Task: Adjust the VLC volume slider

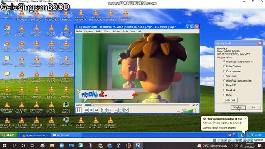Action: [188, 111]
